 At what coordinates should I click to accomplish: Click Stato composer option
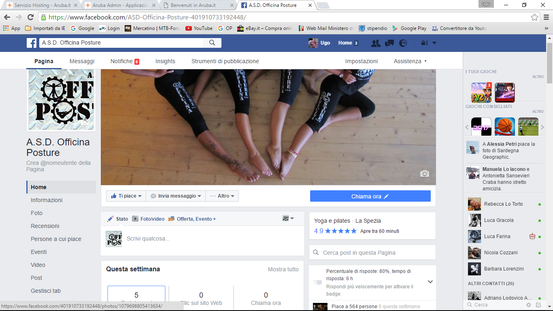coord(118,219)
